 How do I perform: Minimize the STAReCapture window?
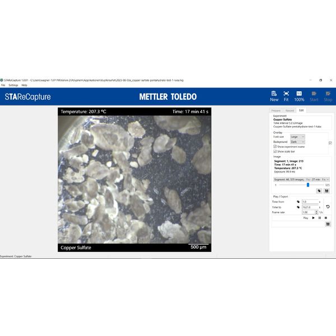click(310, 80)
